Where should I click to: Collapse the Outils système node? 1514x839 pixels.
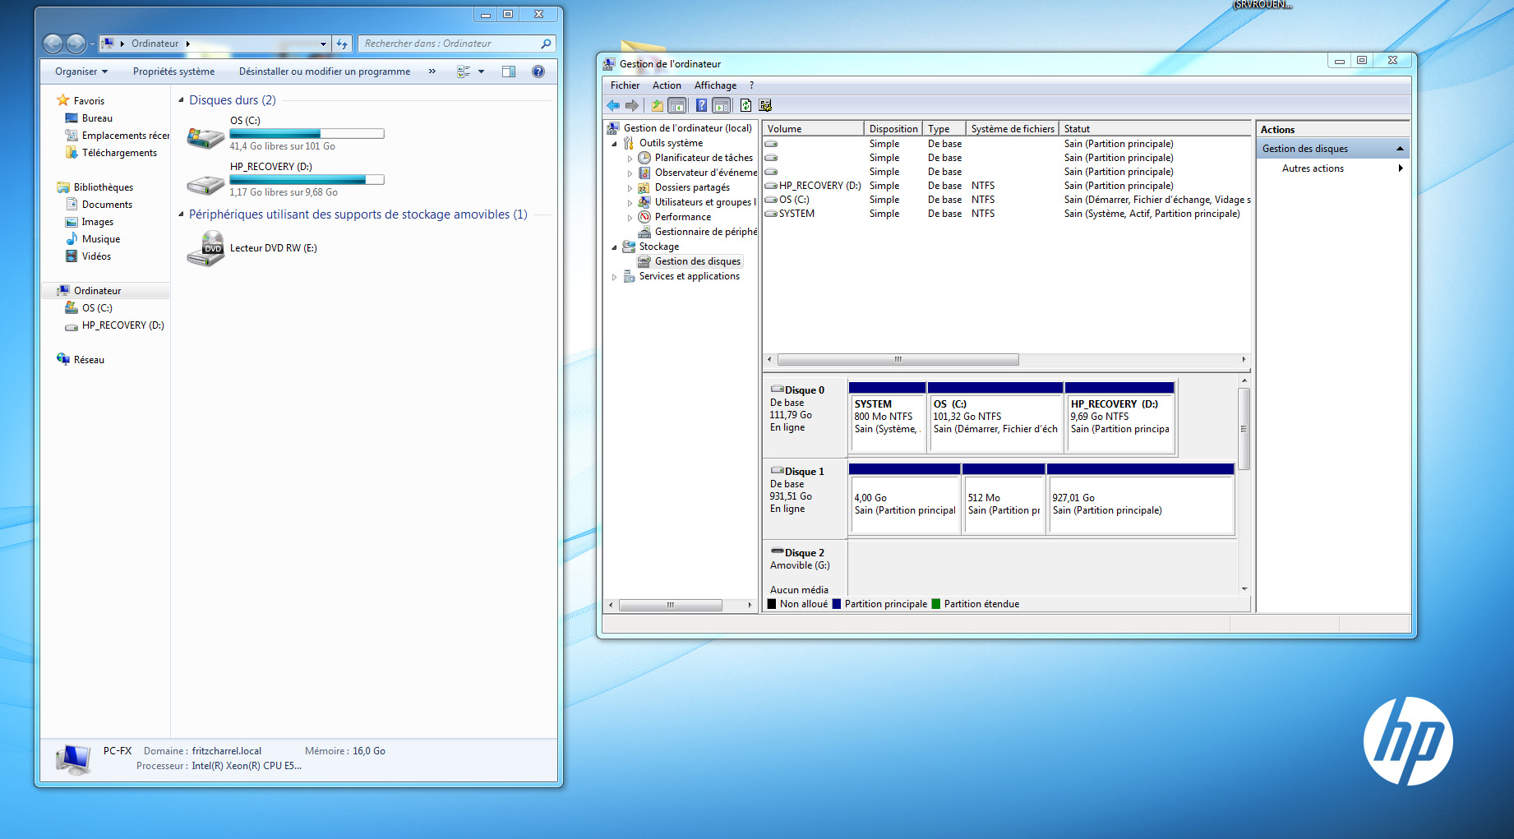click(614, 143)
